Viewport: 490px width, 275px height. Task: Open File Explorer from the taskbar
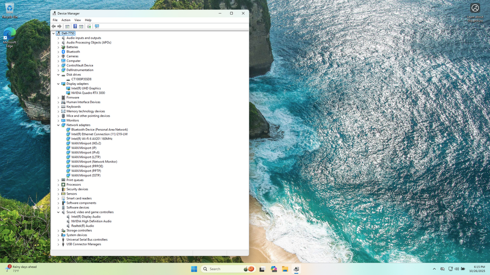[285, 269]
